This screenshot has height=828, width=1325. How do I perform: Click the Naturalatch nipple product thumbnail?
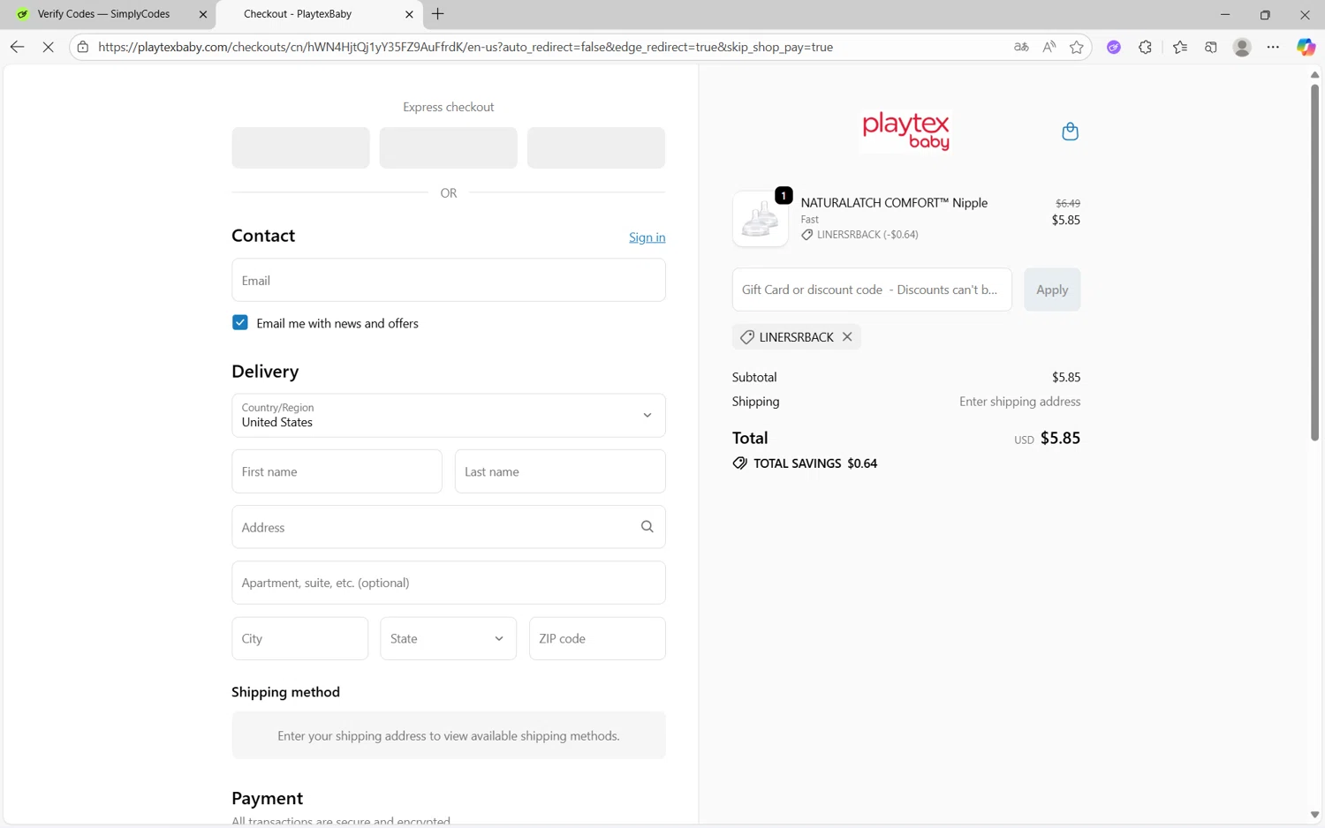[760, 219]
